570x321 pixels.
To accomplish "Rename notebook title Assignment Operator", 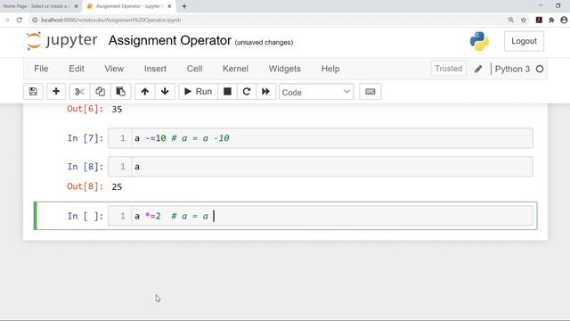I will [170, 40].
